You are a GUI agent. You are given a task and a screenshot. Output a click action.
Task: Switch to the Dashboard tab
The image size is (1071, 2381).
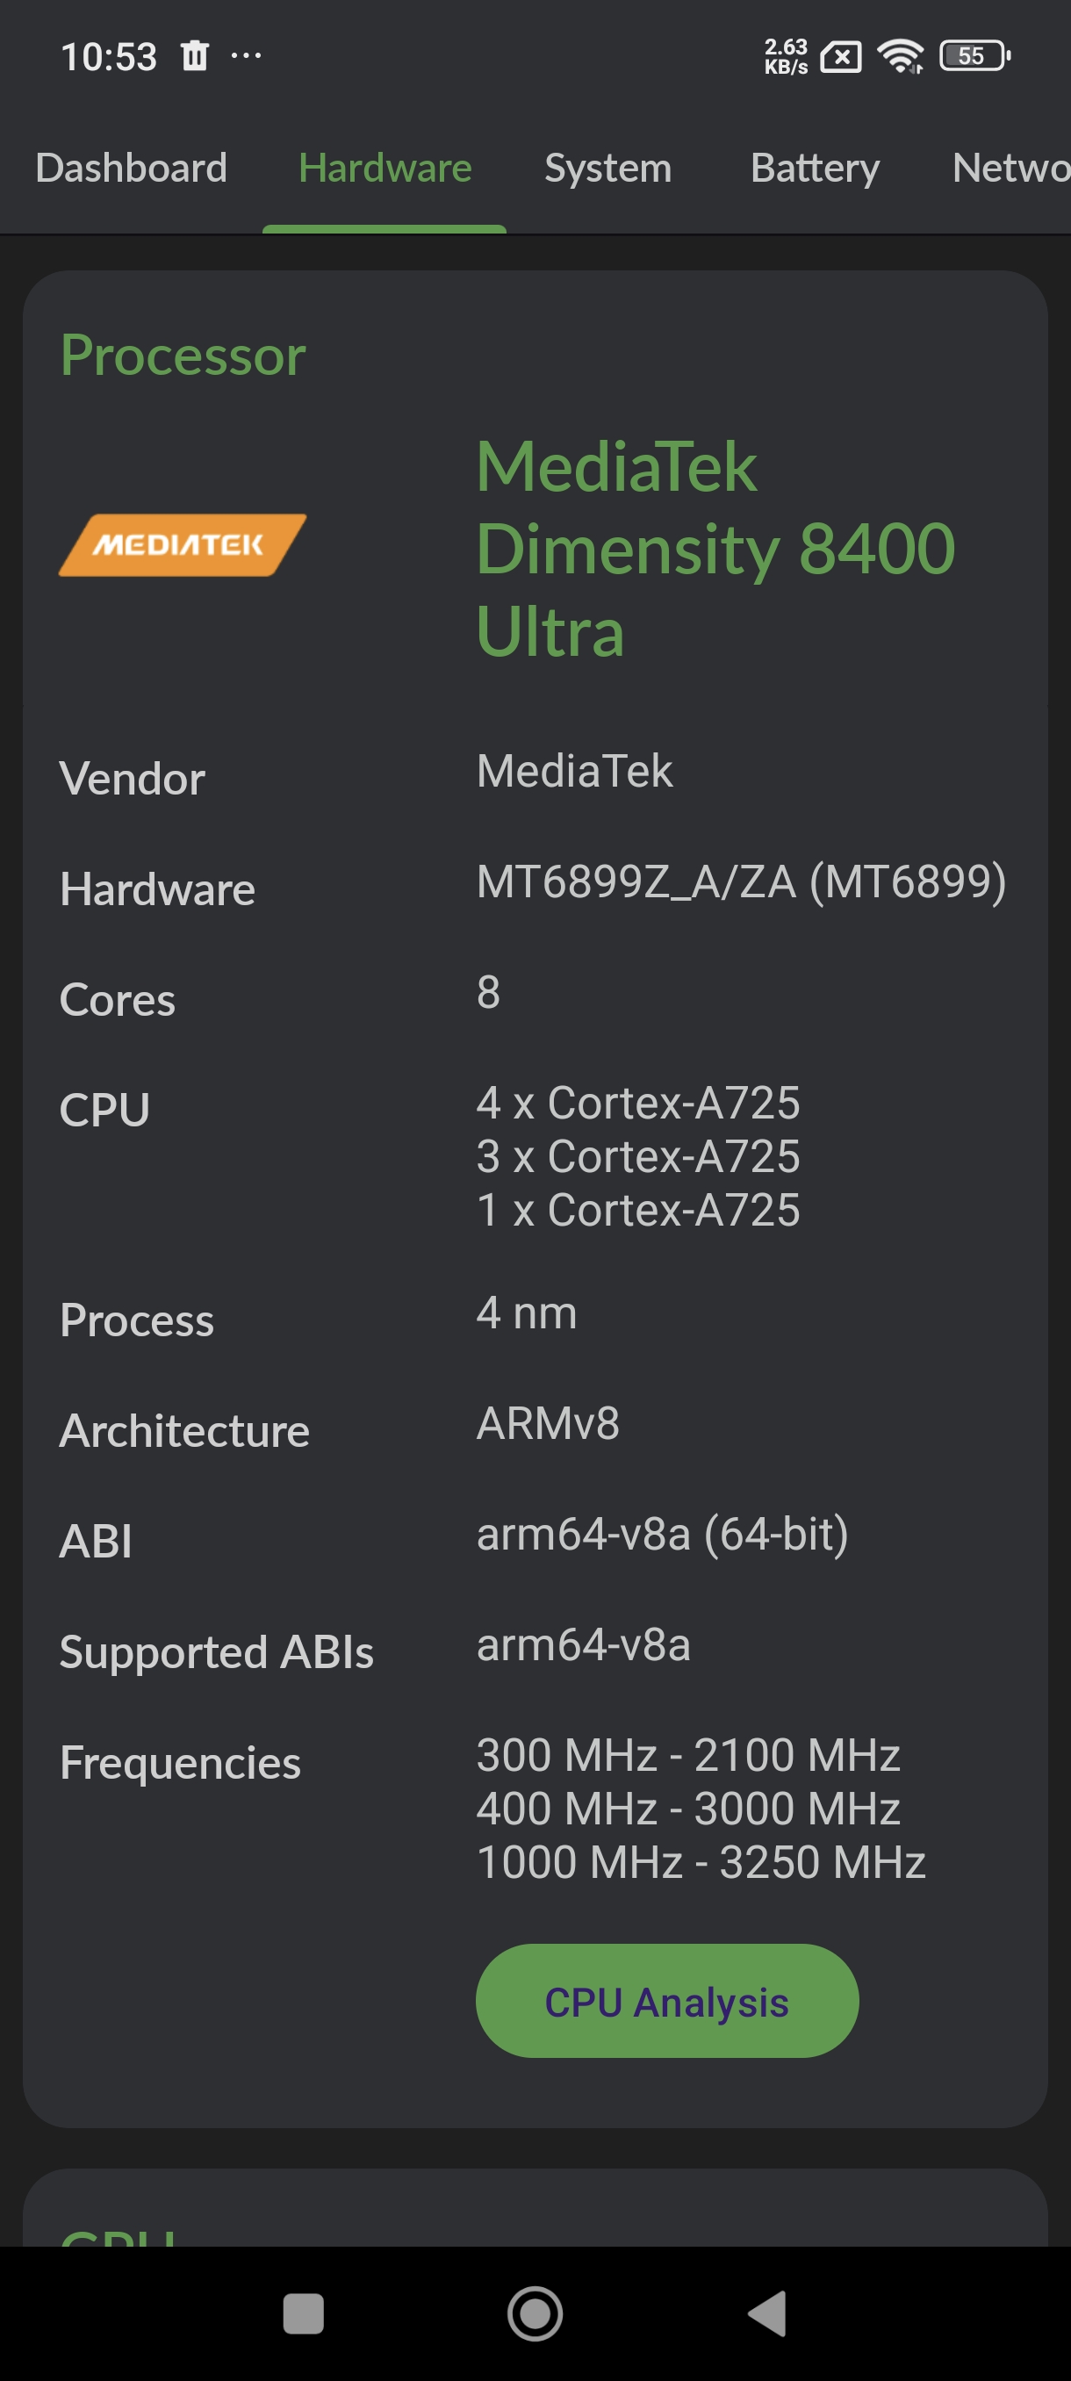[x=131, y=169]
